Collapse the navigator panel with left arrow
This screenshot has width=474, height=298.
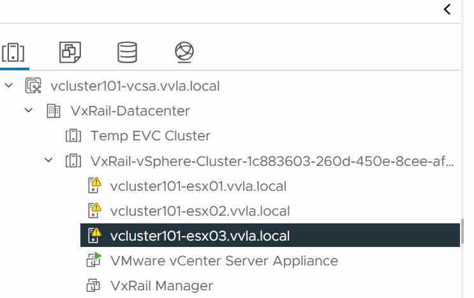[x=447, y=9]
